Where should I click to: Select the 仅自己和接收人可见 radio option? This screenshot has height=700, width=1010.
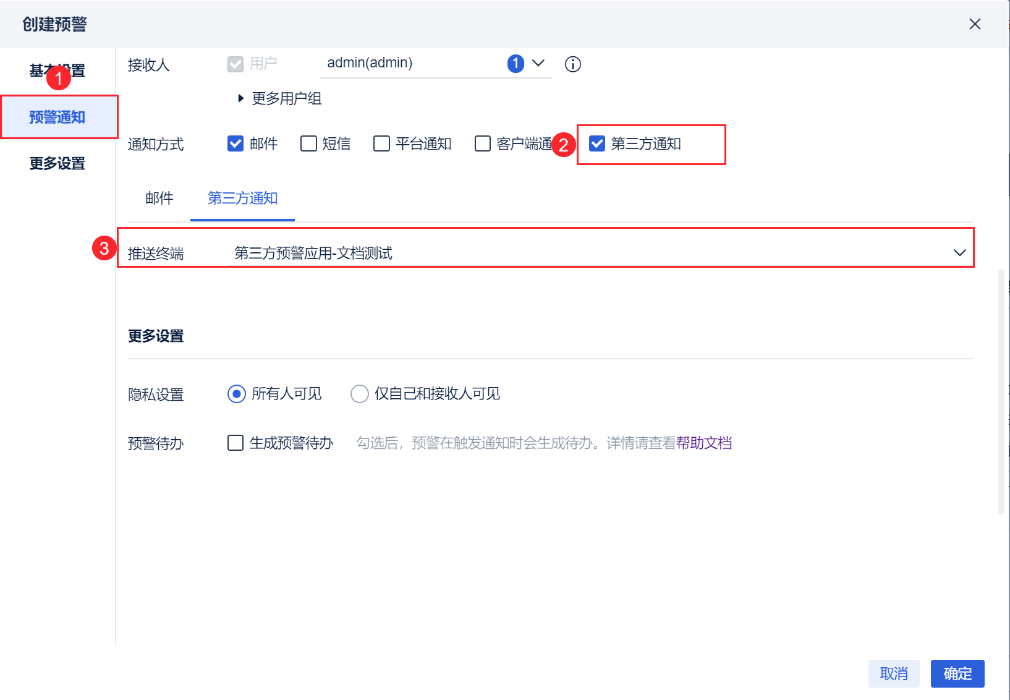[x=360, y=394]
